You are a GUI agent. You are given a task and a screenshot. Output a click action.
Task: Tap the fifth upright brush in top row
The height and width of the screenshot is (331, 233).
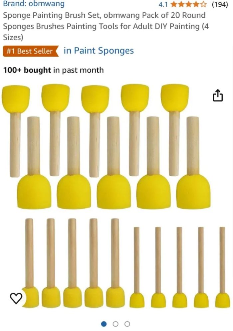click(175, 130)
